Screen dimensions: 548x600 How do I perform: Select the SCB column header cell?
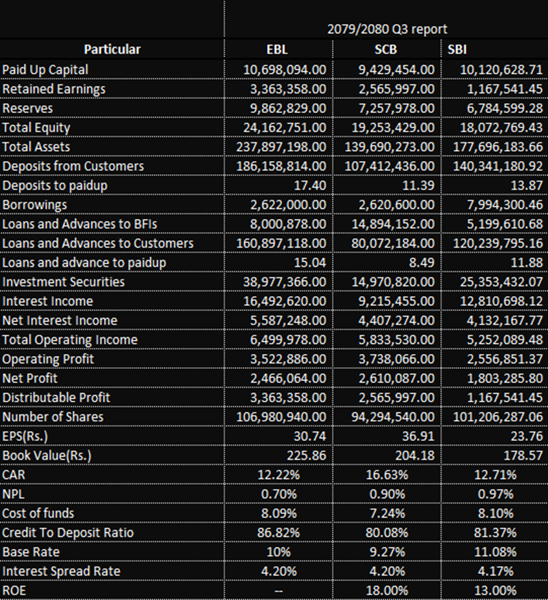[x=387, y=49]
